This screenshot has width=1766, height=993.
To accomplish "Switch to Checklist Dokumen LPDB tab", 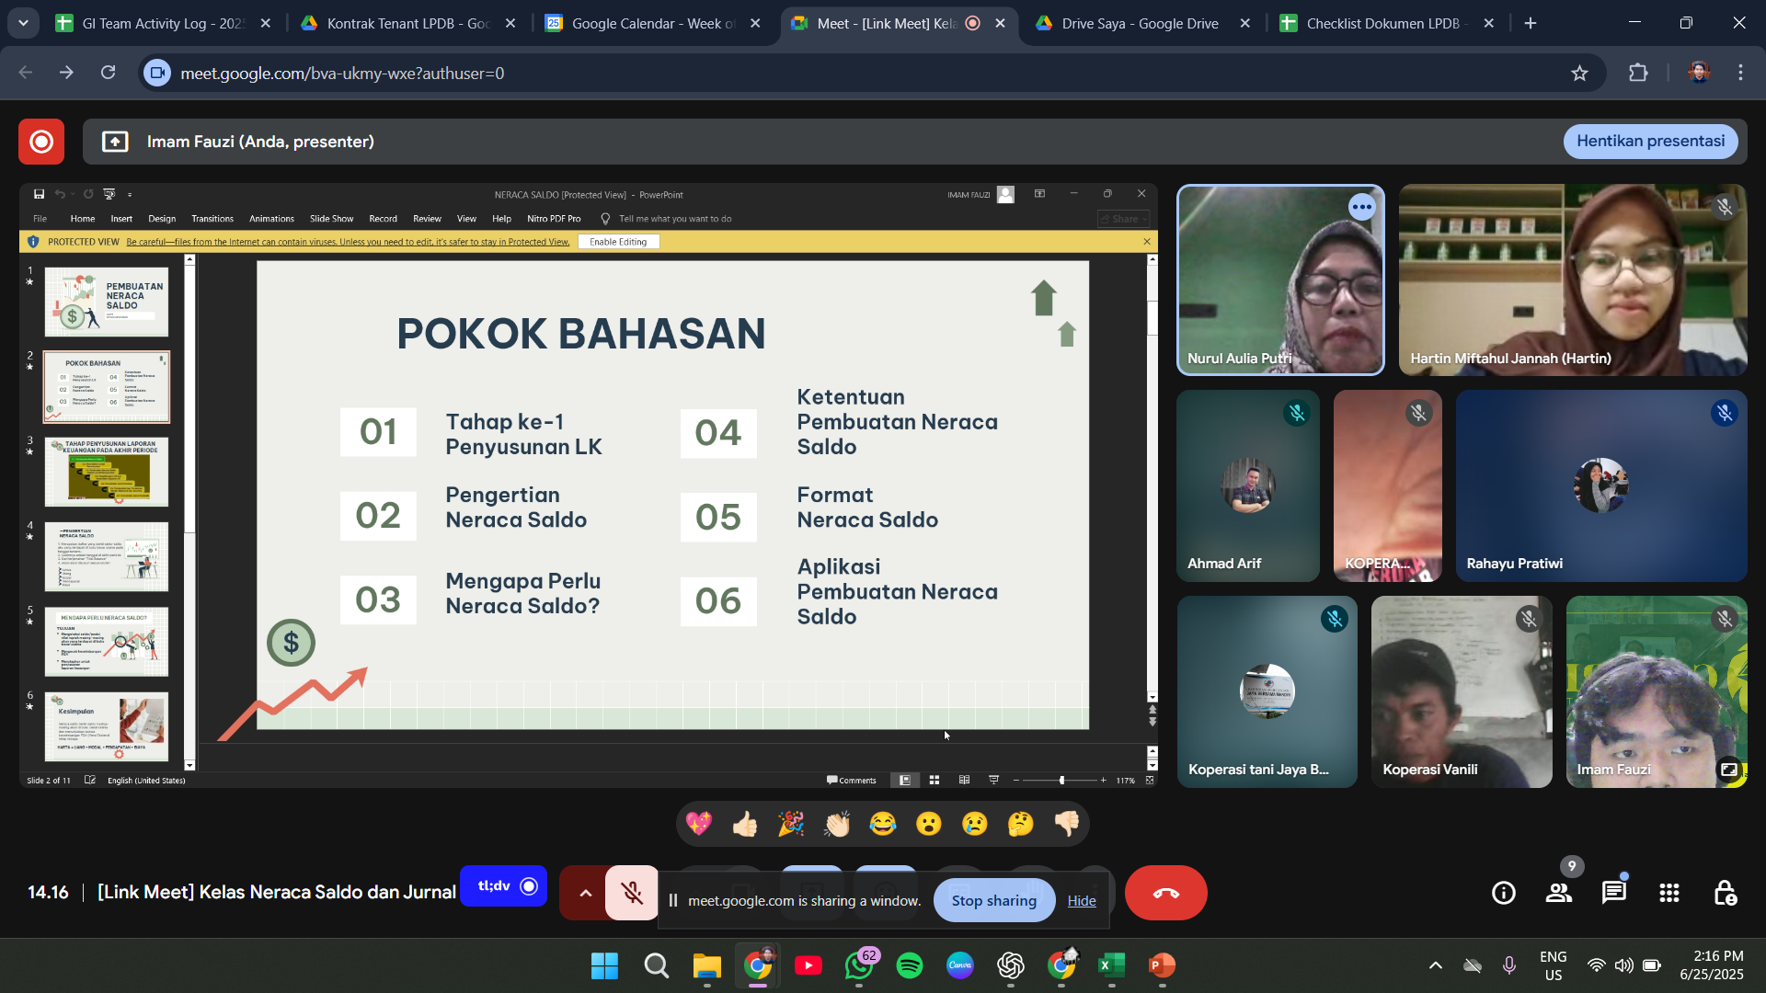I will click(1388, 24).
